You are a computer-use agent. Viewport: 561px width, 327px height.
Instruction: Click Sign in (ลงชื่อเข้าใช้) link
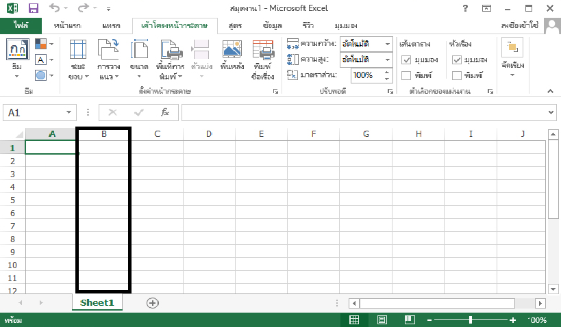tap(529, 25)
